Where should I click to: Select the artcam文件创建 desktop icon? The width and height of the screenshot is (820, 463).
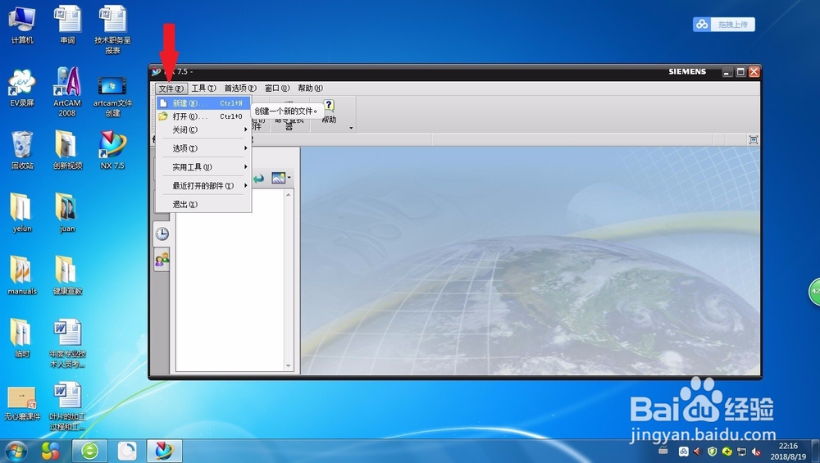click(x=112, y=96)
